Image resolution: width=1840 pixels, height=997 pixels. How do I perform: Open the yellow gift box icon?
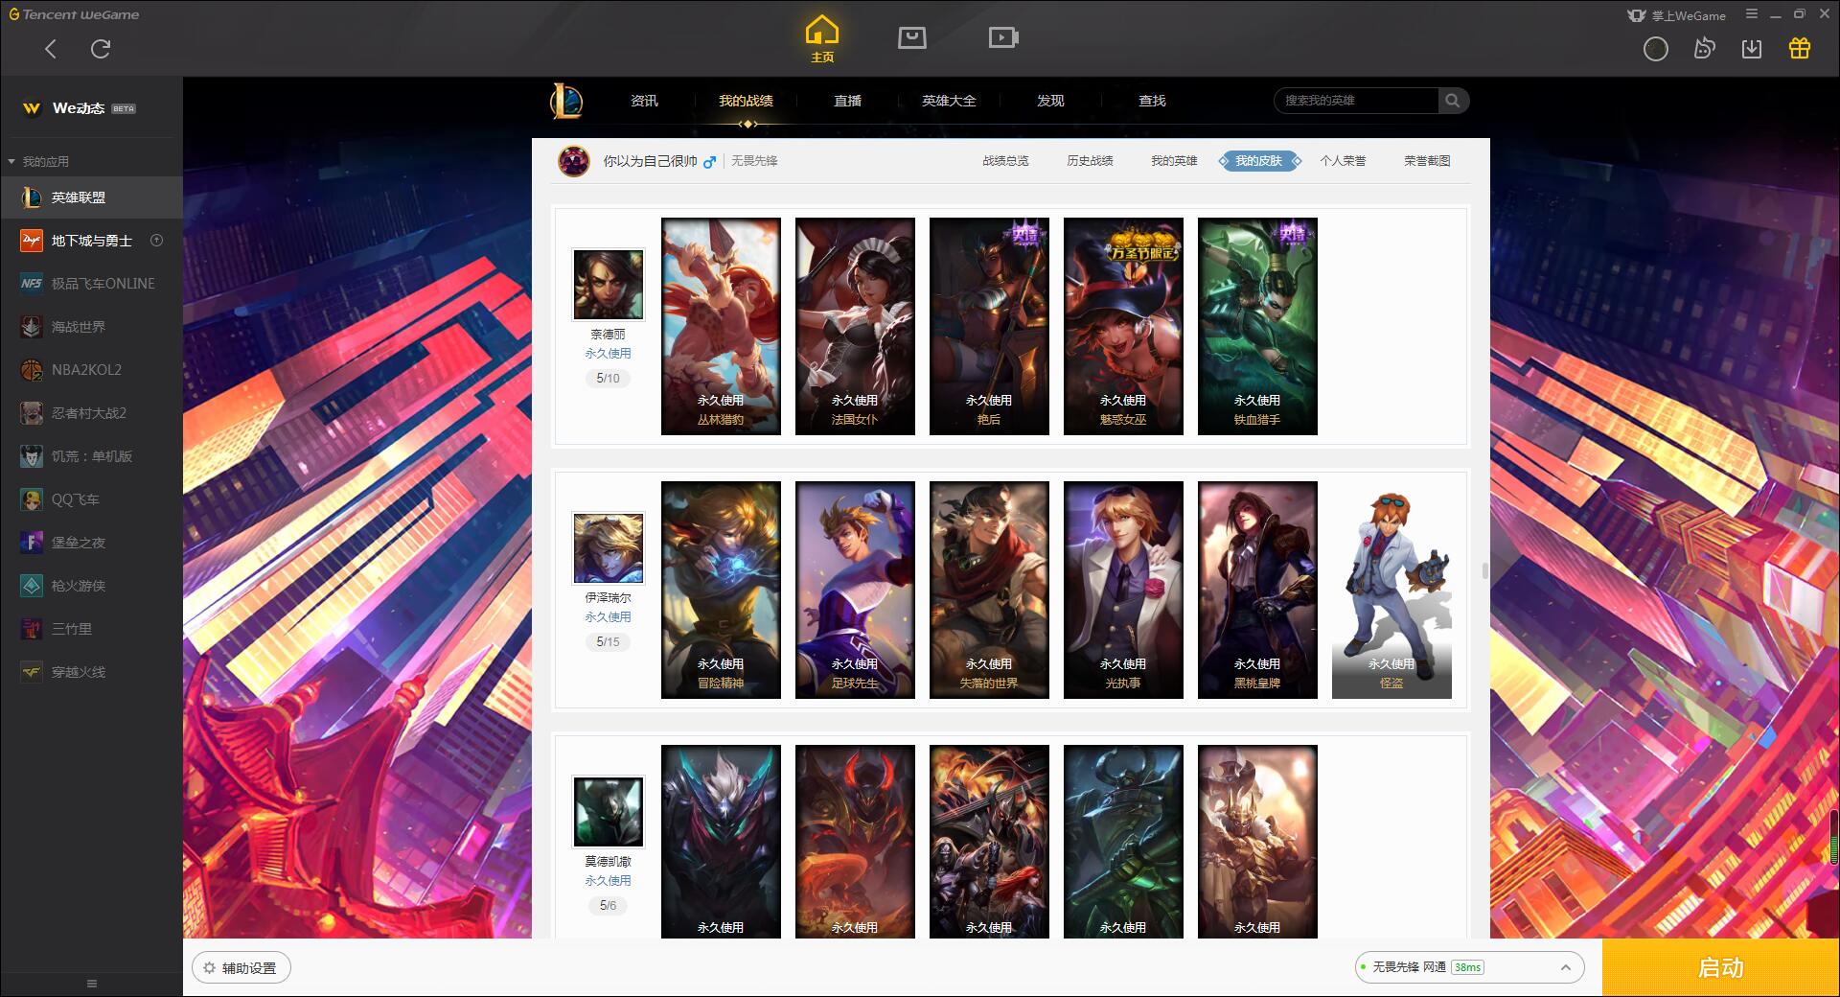(x=1799, y=49)
